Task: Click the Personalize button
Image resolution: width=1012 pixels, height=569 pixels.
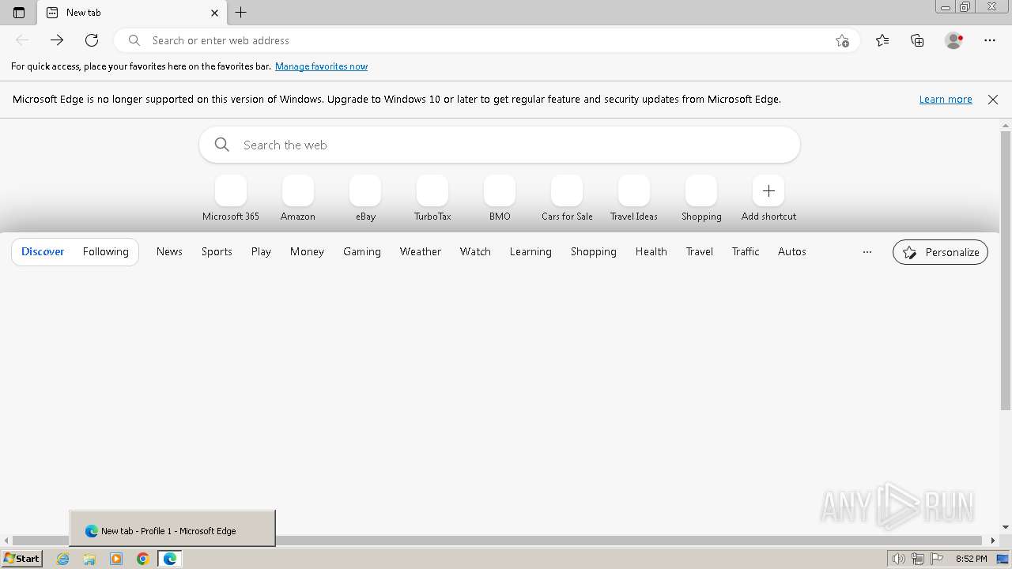Action: [x=941, y=252]
